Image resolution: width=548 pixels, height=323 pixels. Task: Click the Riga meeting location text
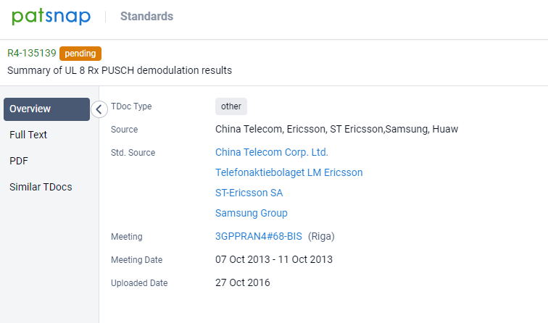pos(321,236)
